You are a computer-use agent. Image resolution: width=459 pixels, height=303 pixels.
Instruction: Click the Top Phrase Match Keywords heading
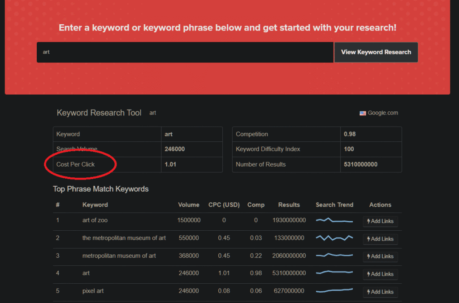[x=100, y=189]
